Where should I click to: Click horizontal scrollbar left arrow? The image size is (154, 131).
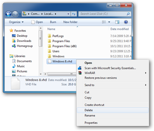coord(45,74)
